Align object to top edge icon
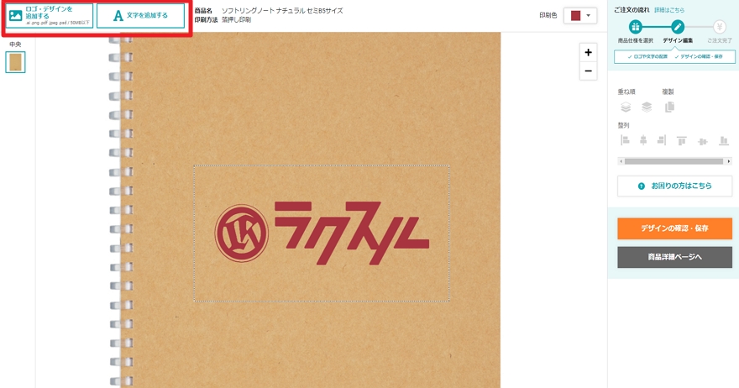The image size is (739, 388). tap(682, 140)
